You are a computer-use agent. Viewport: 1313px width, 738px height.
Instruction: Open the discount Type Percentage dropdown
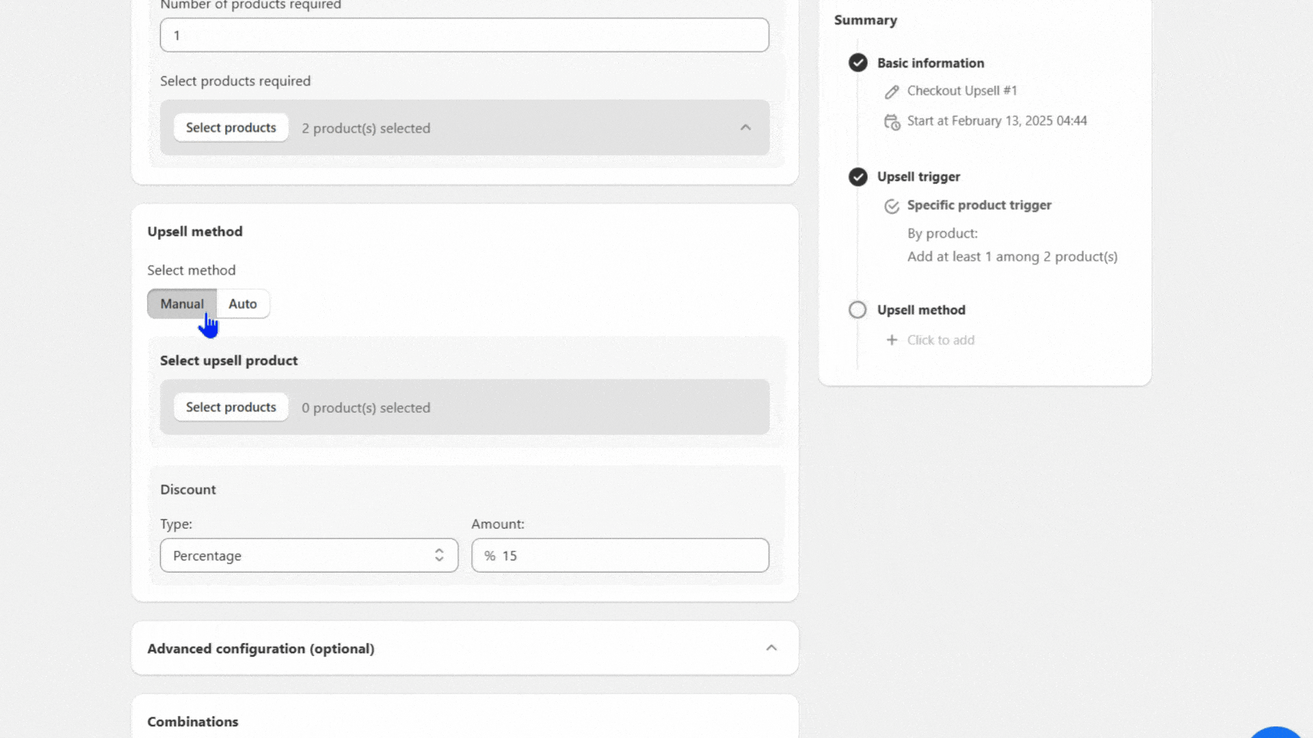point(308,556)
